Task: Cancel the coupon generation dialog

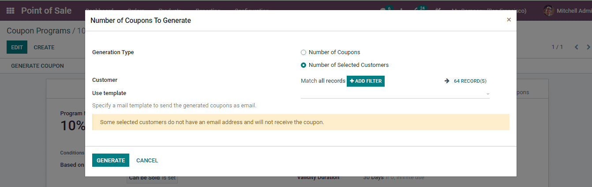Action: point(147,161)
